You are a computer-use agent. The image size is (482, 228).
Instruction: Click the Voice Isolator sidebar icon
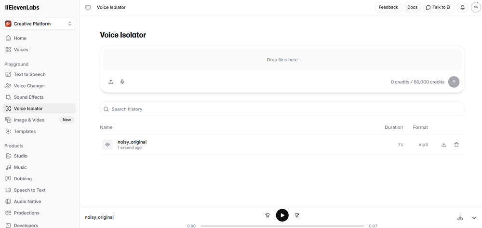[x=8, y=108]
